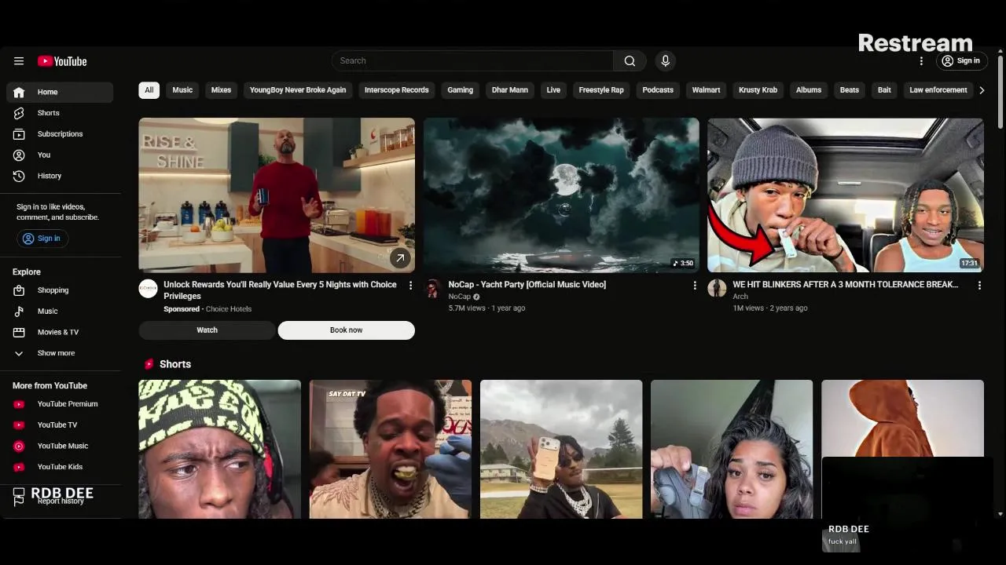
Task: Open the car blinkers video thumbnail
Action: pyautogui.click(x=846, y=195)
